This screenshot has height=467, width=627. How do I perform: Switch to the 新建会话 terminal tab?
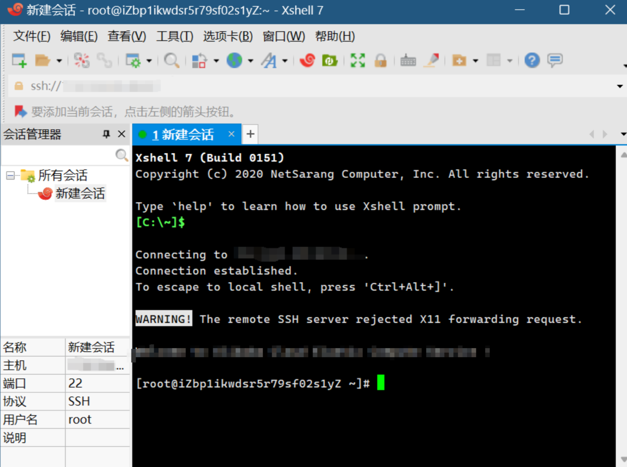click(x=183, y=134)
